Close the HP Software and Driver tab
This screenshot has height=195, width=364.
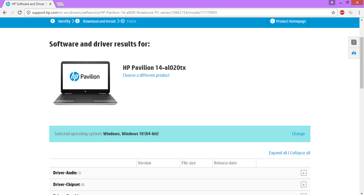pos(50,4)
